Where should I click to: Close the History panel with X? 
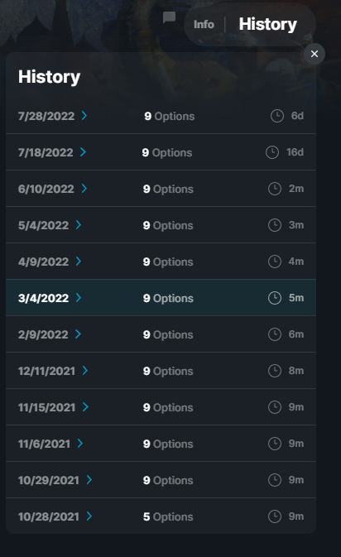click(315, 54)
